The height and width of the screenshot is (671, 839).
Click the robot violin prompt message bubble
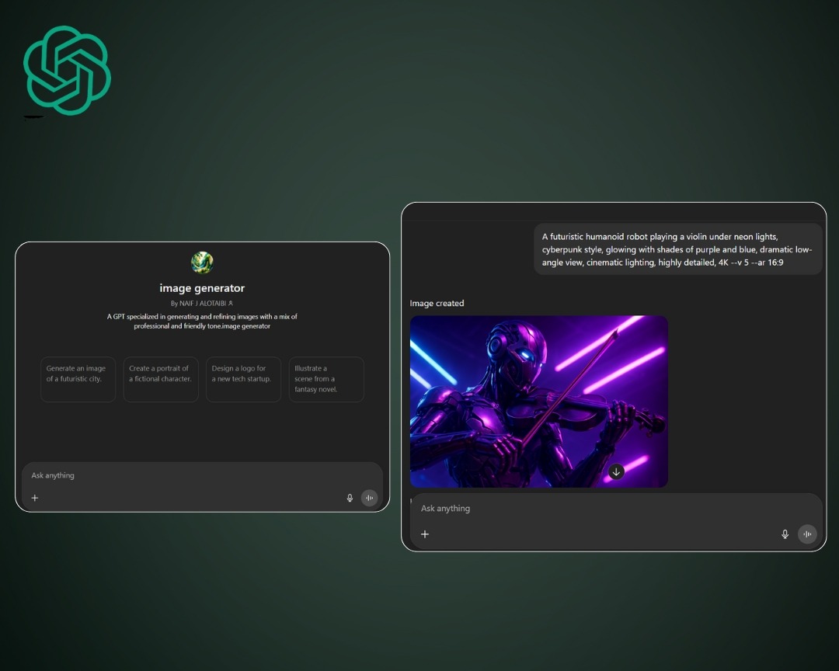677,249
